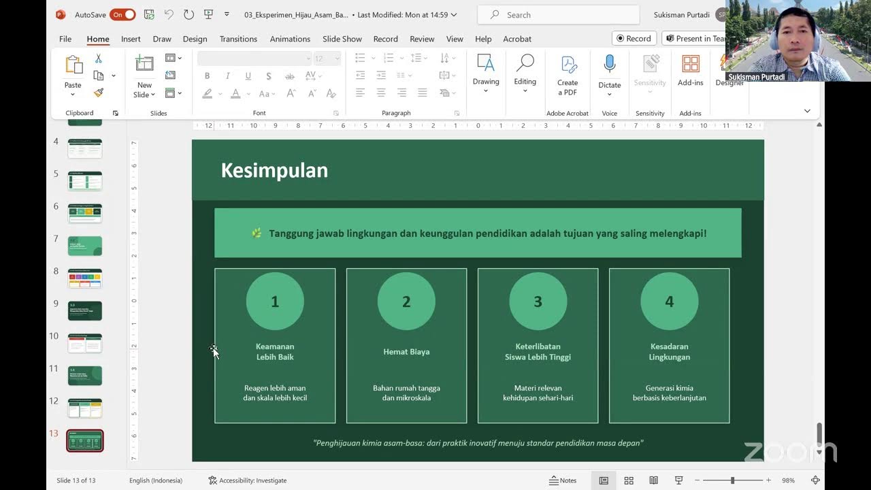The image size is (871, 490).
Task: Expand the file name and modified dropdown
Action: [x=454, y=14]
